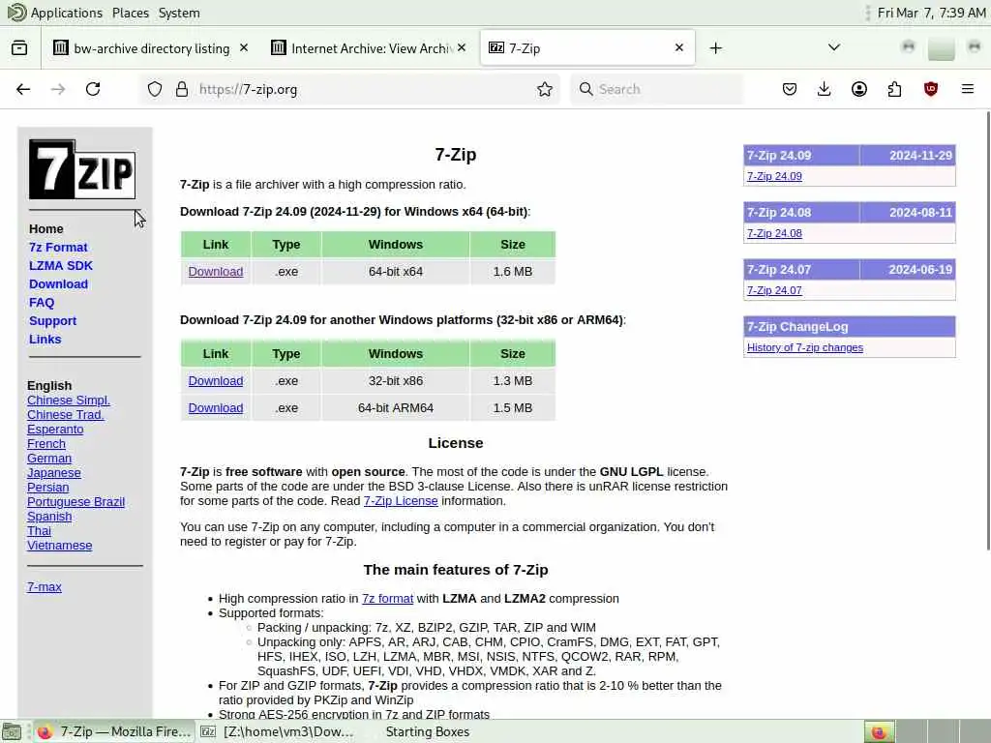Switch language to Persian
Viewport: 991px width, 743px height.
point(48,488)
